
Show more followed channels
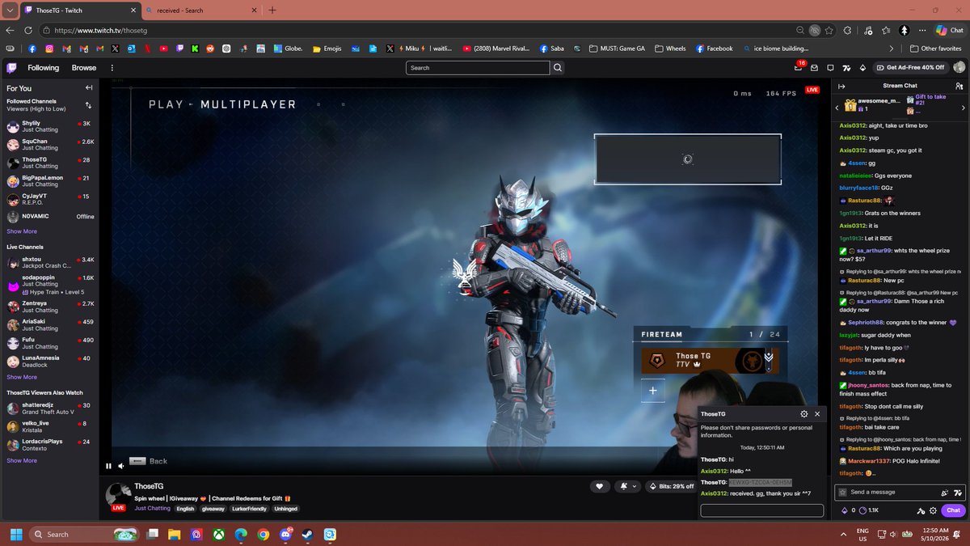pos(22,231)
